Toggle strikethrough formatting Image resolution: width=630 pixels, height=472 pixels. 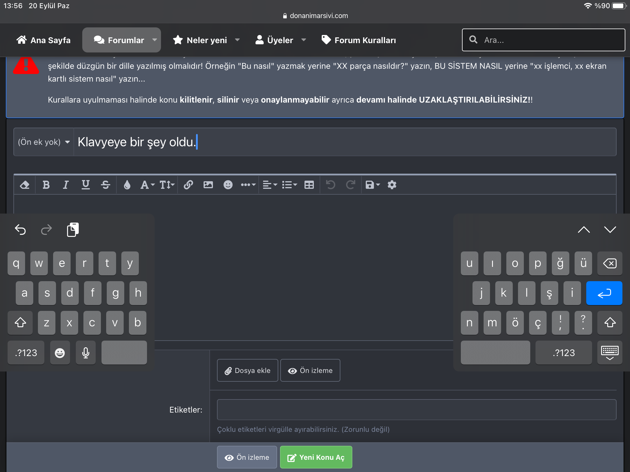pos(105,185)
